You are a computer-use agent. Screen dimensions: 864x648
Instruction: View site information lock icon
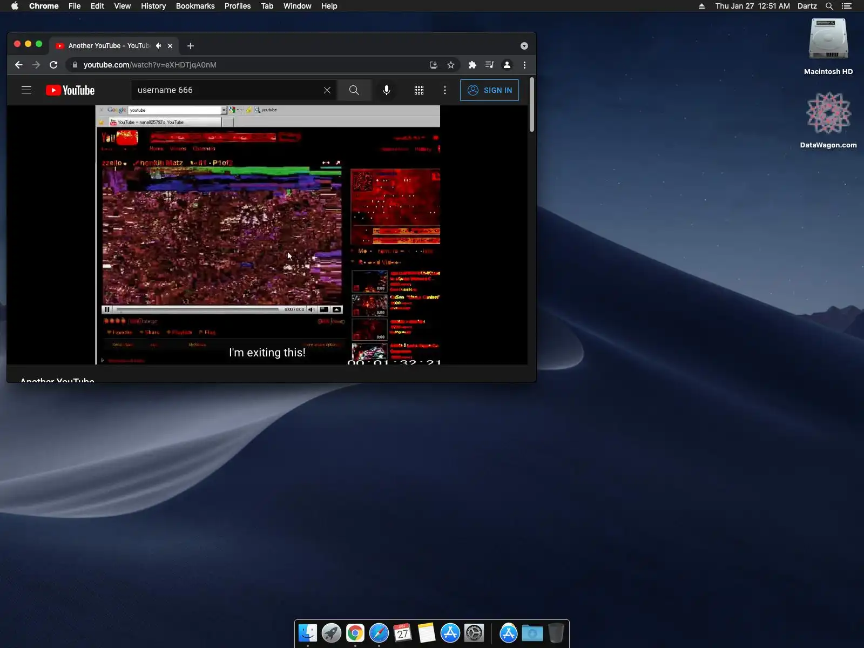75,65
